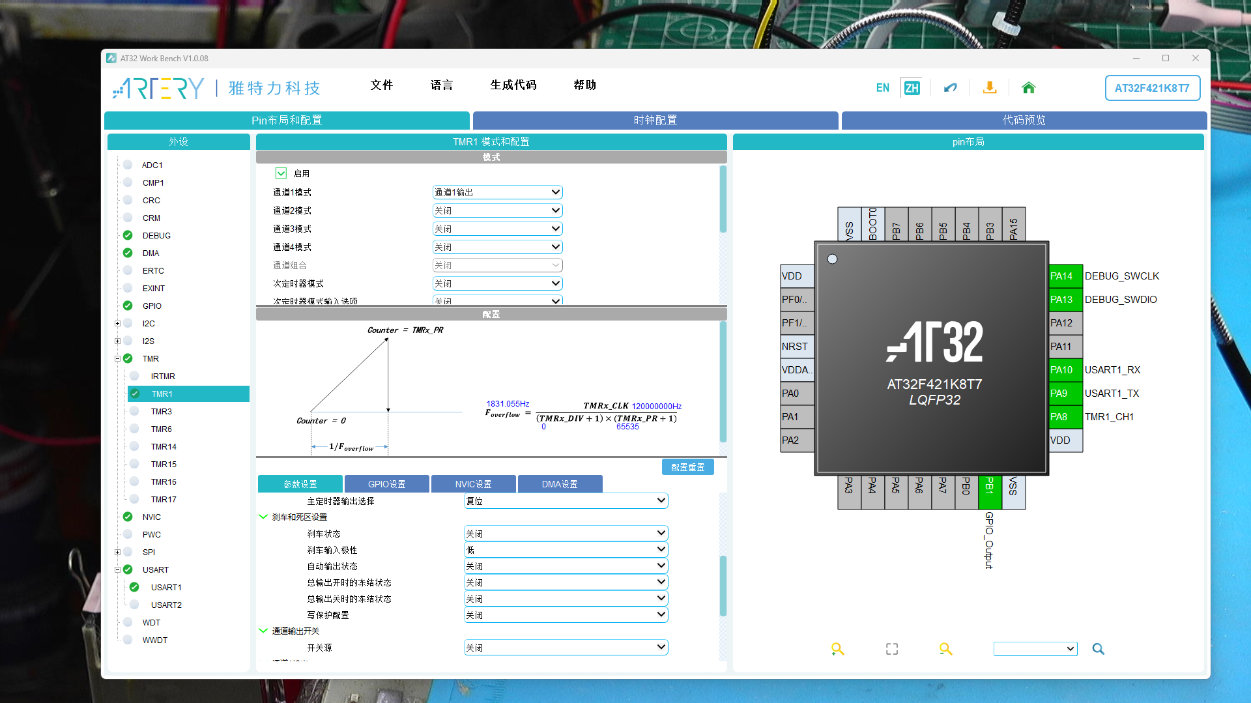The height and width of the screenshot is (703, 1251).
Task: Click pin NRST on the chip
Action: (x=798, y=347)
